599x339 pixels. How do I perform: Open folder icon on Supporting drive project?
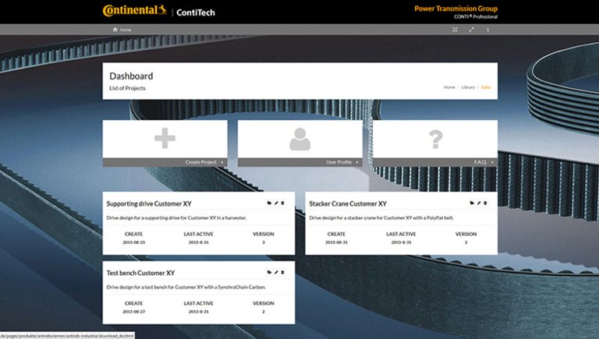(x=268, y=203)
